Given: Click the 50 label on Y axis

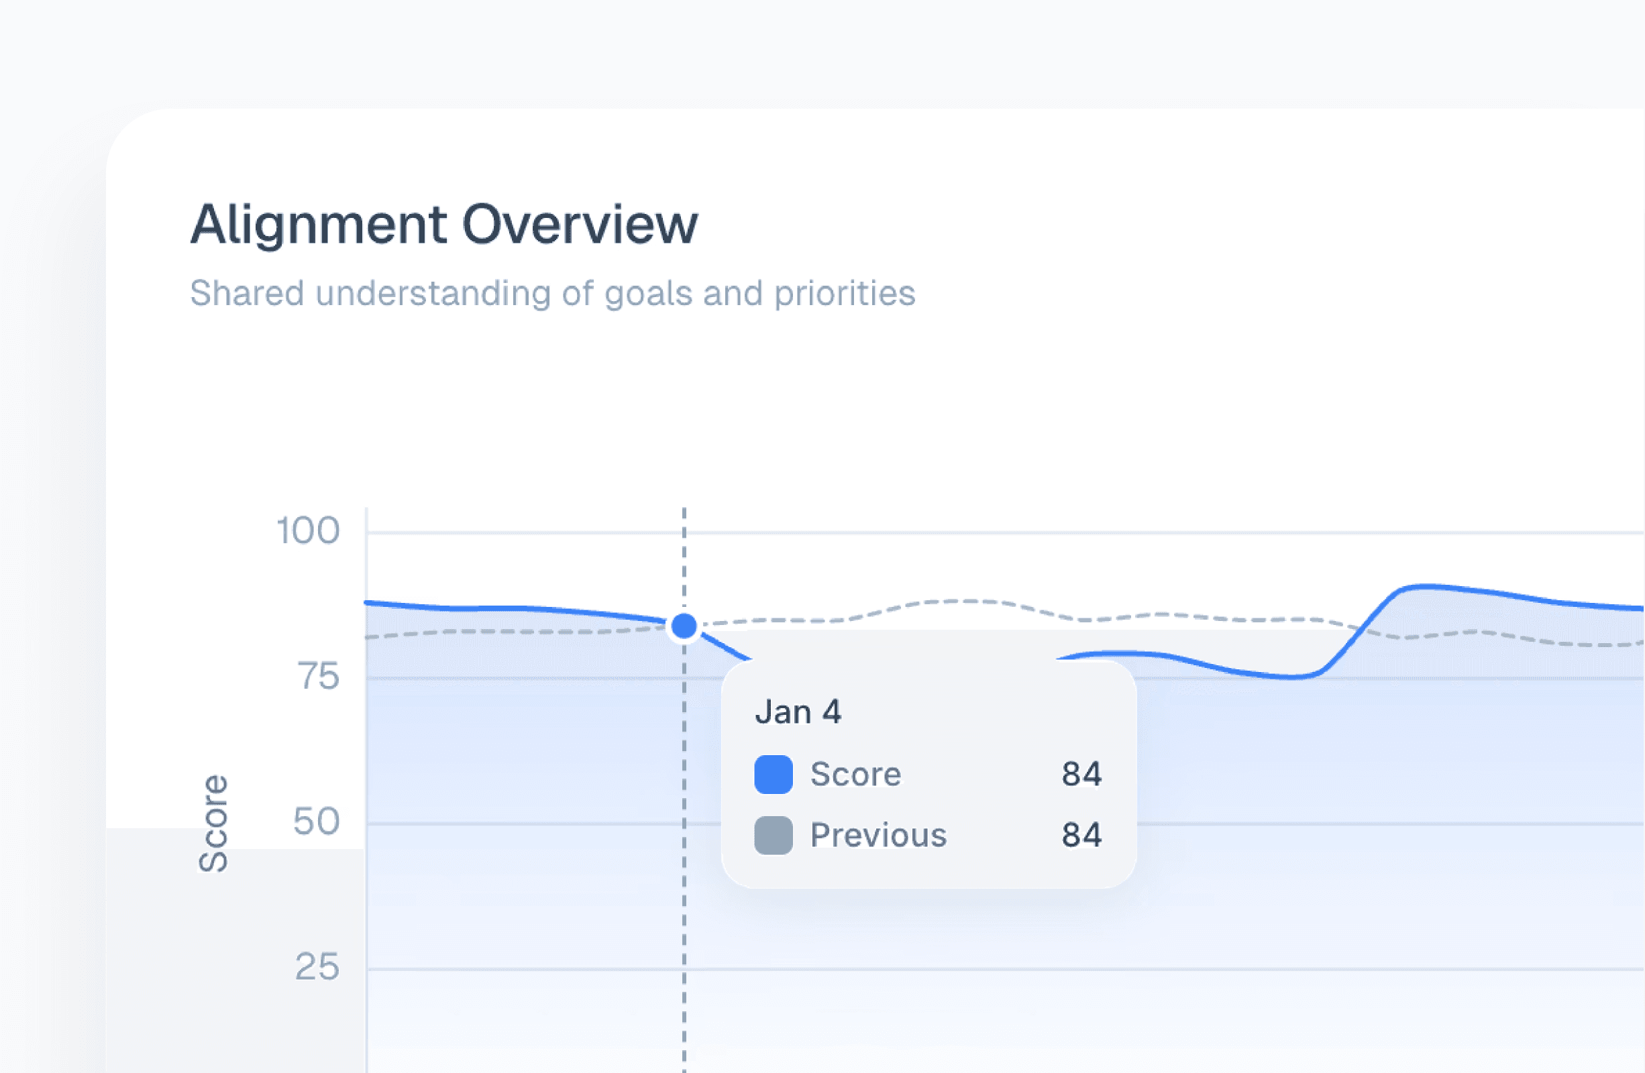Looking at the screenshot, I should coord(316,822).
